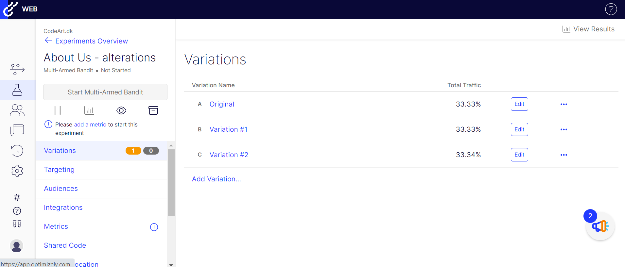
Task: Open the History clock icon in sidebar
Action: pos(17,151)
